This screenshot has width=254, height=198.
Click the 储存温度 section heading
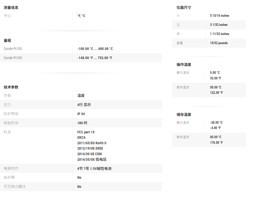click(184, 115)
